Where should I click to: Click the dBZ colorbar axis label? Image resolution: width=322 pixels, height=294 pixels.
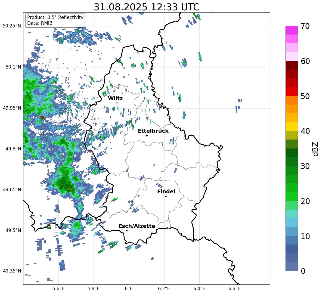click(x=316, y=149)
